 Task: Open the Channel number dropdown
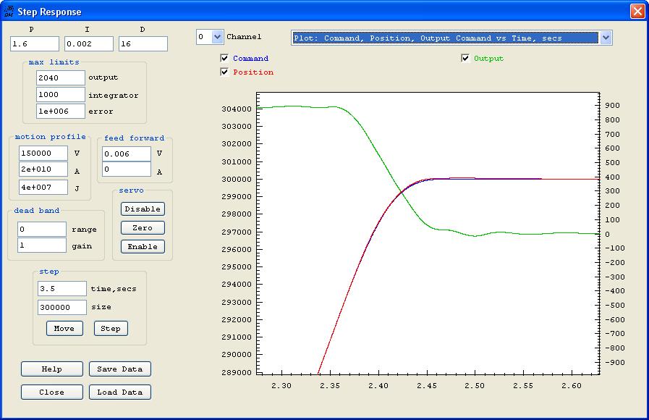(x=217, y=37)
